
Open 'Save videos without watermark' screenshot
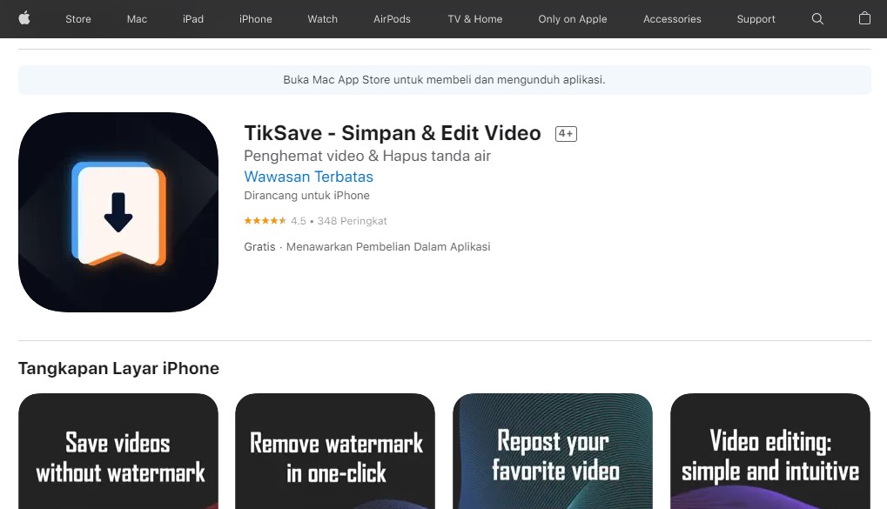click(118, 452)
